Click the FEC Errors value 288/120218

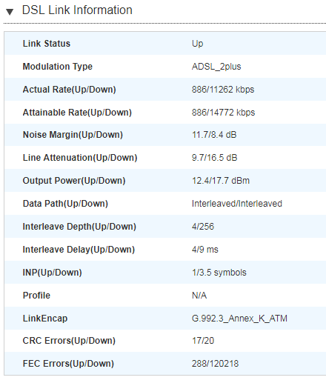(x=215, y=364)
